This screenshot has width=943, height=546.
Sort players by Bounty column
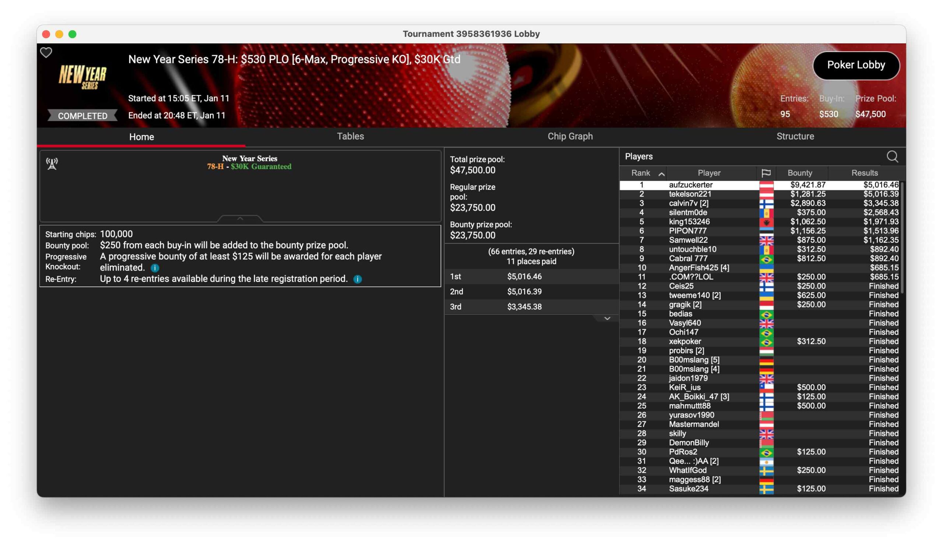pos(800,173)
